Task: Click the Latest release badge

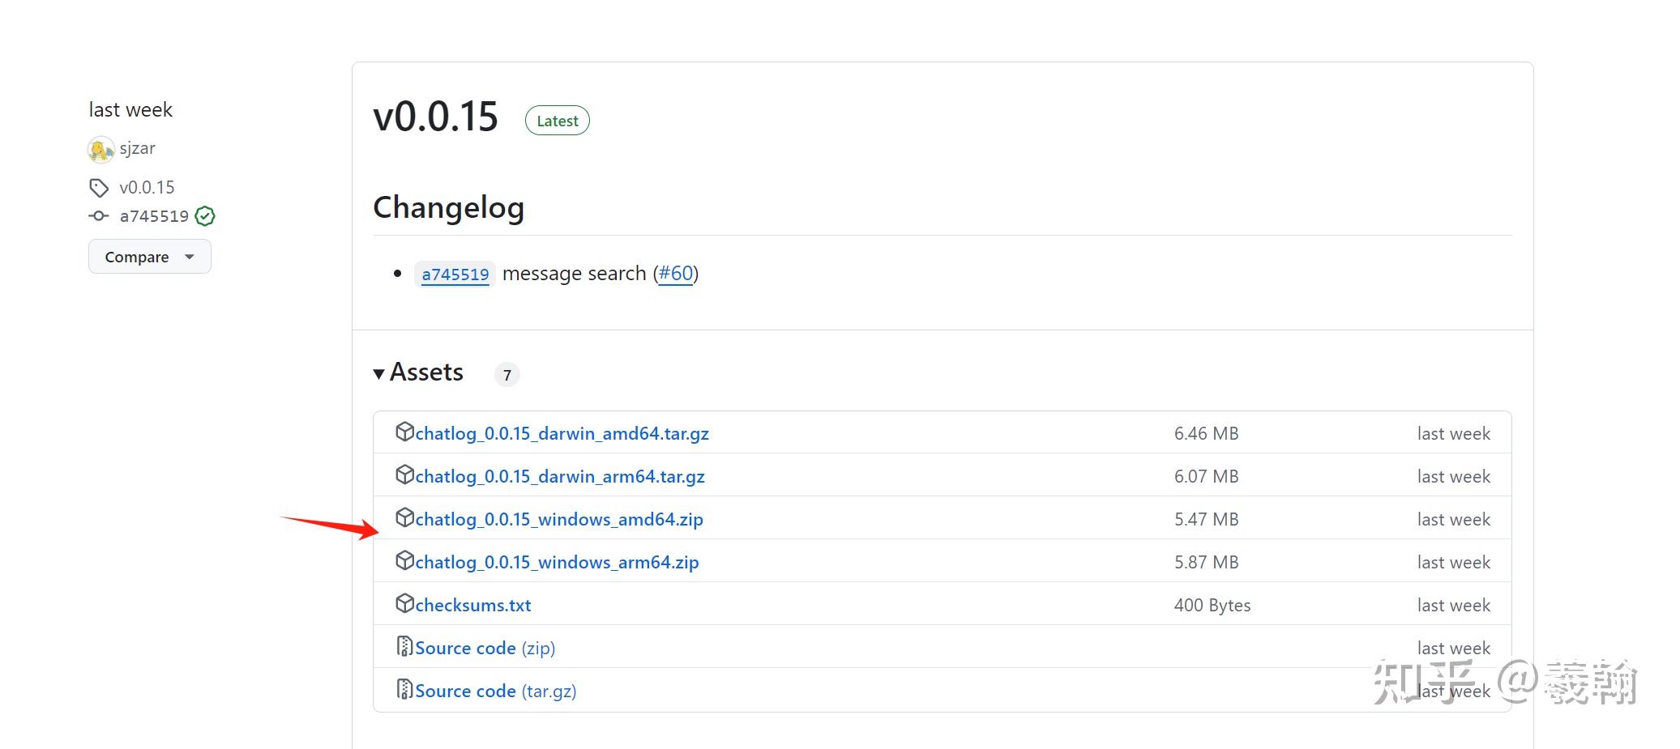Action: [x=557, y=121]
